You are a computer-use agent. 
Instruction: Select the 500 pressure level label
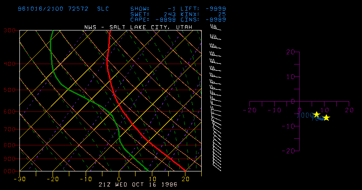tap(9, 90)
